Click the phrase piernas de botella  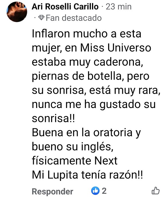(x=77, y=76)
